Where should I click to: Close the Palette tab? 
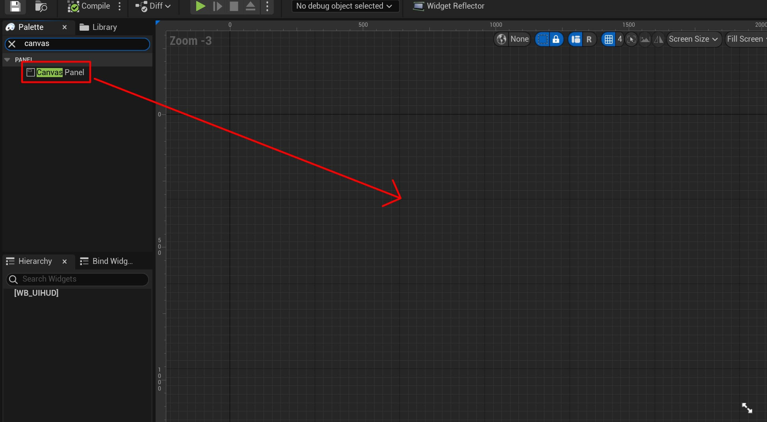click(x=65, y=27)
